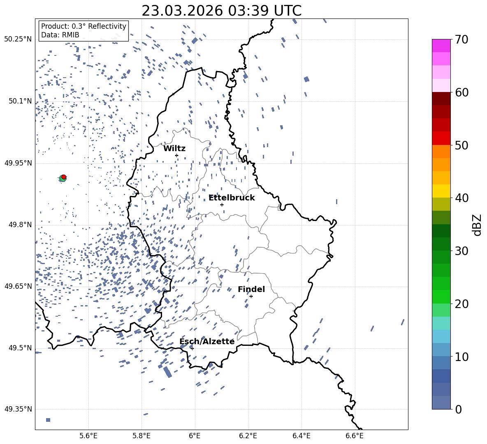The width and height of the screenshot is (487, 444).
Task: Select the Findel city label
Action: tap(251, 289)
